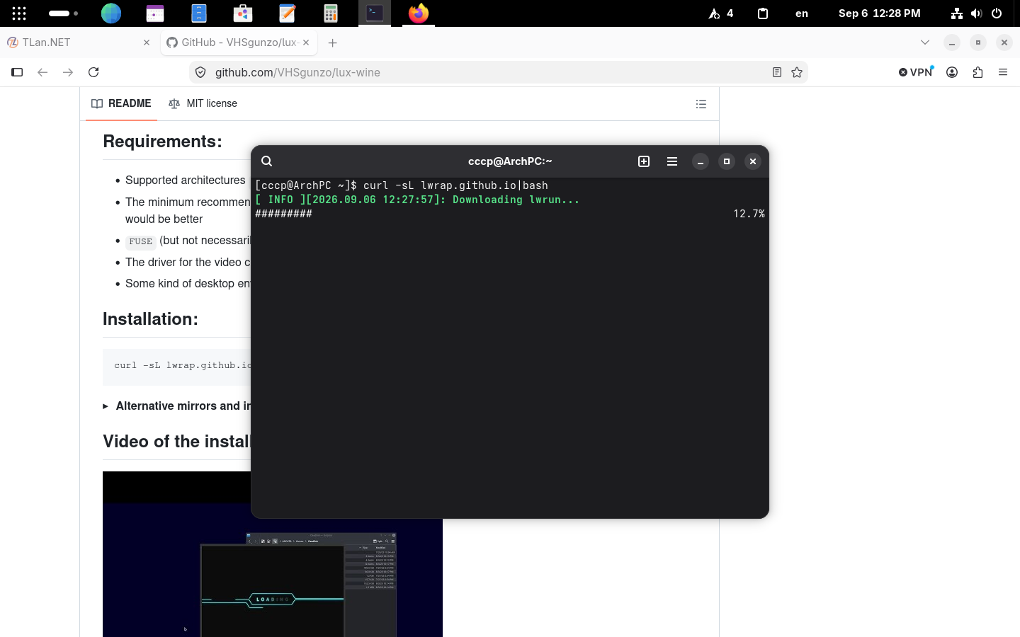Switch to the MIT license tab

[203, 103]
